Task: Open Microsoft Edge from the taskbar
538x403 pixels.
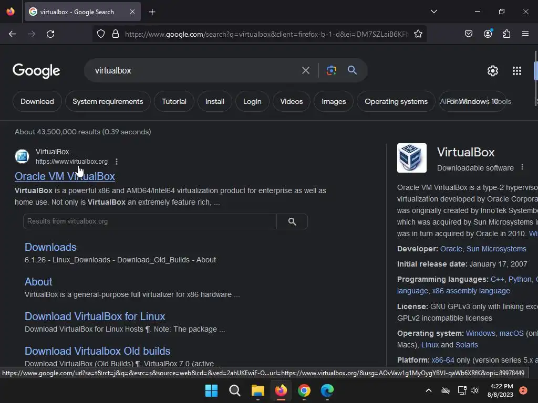Action: (327, 390)
